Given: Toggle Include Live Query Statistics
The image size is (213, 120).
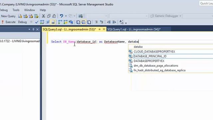Looking at the screenshot, I should coord(65,22).
